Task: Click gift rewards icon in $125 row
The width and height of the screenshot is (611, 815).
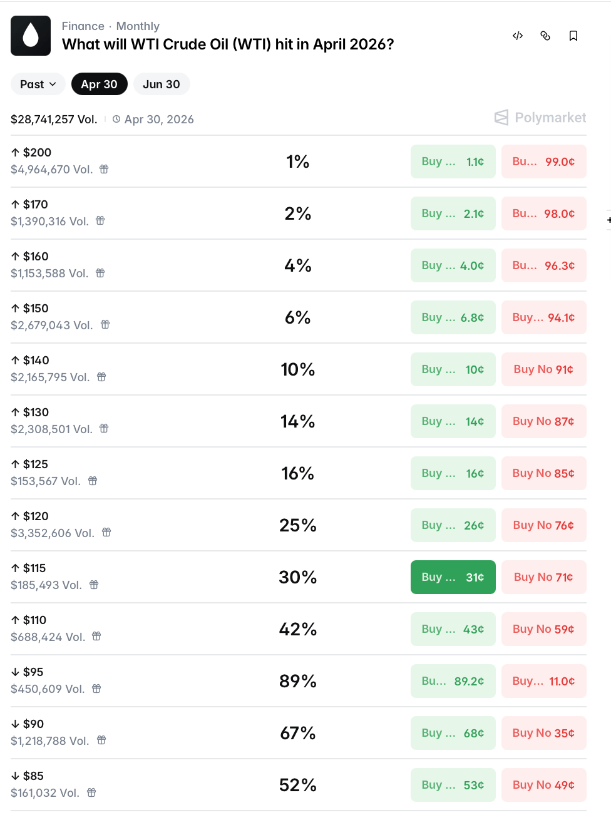Action: point(93,481)
